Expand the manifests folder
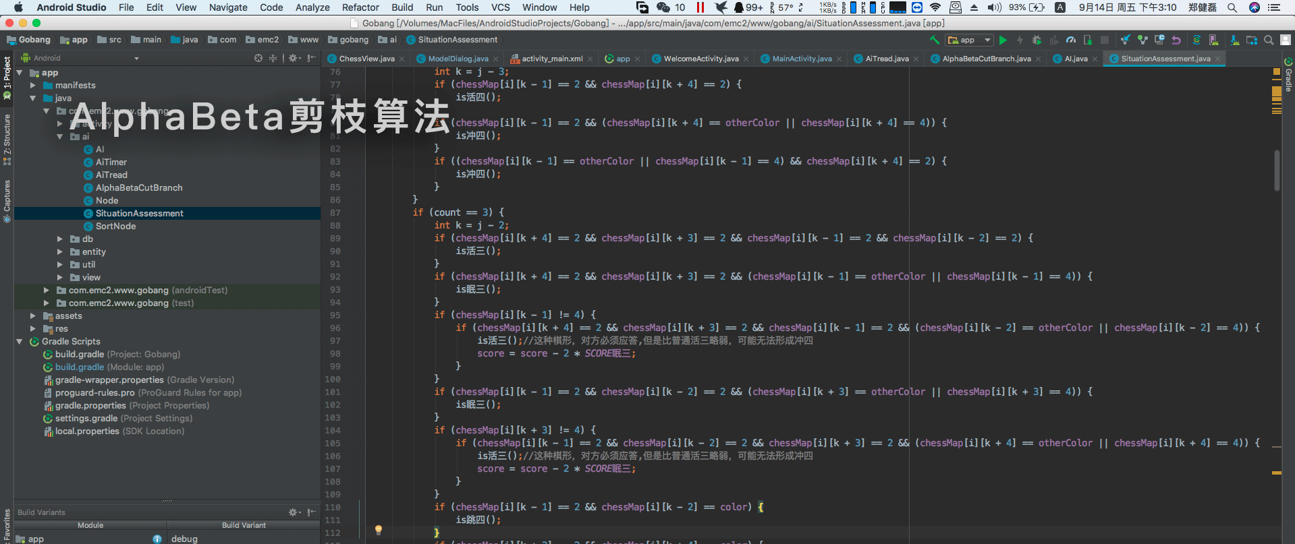1295x544 pixels. [x=32, y=86]
